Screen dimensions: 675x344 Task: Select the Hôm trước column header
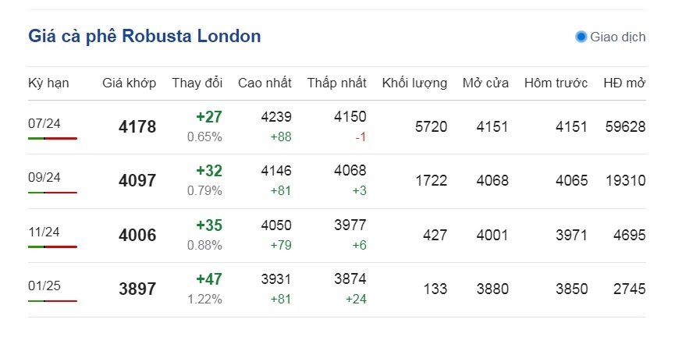(x=556, y=83)
